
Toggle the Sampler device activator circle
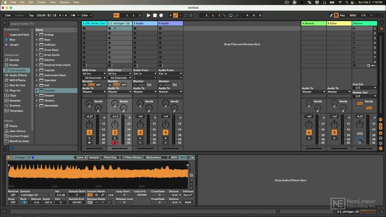(x=8, y=157)
